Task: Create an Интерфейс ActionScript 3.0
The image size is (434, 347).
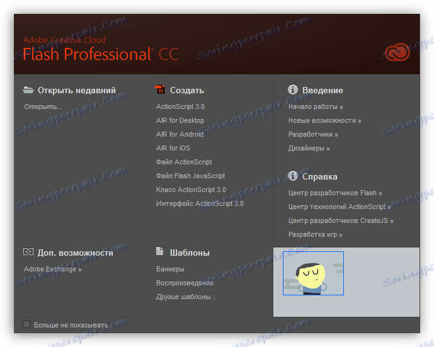Action: click(200, 203)
